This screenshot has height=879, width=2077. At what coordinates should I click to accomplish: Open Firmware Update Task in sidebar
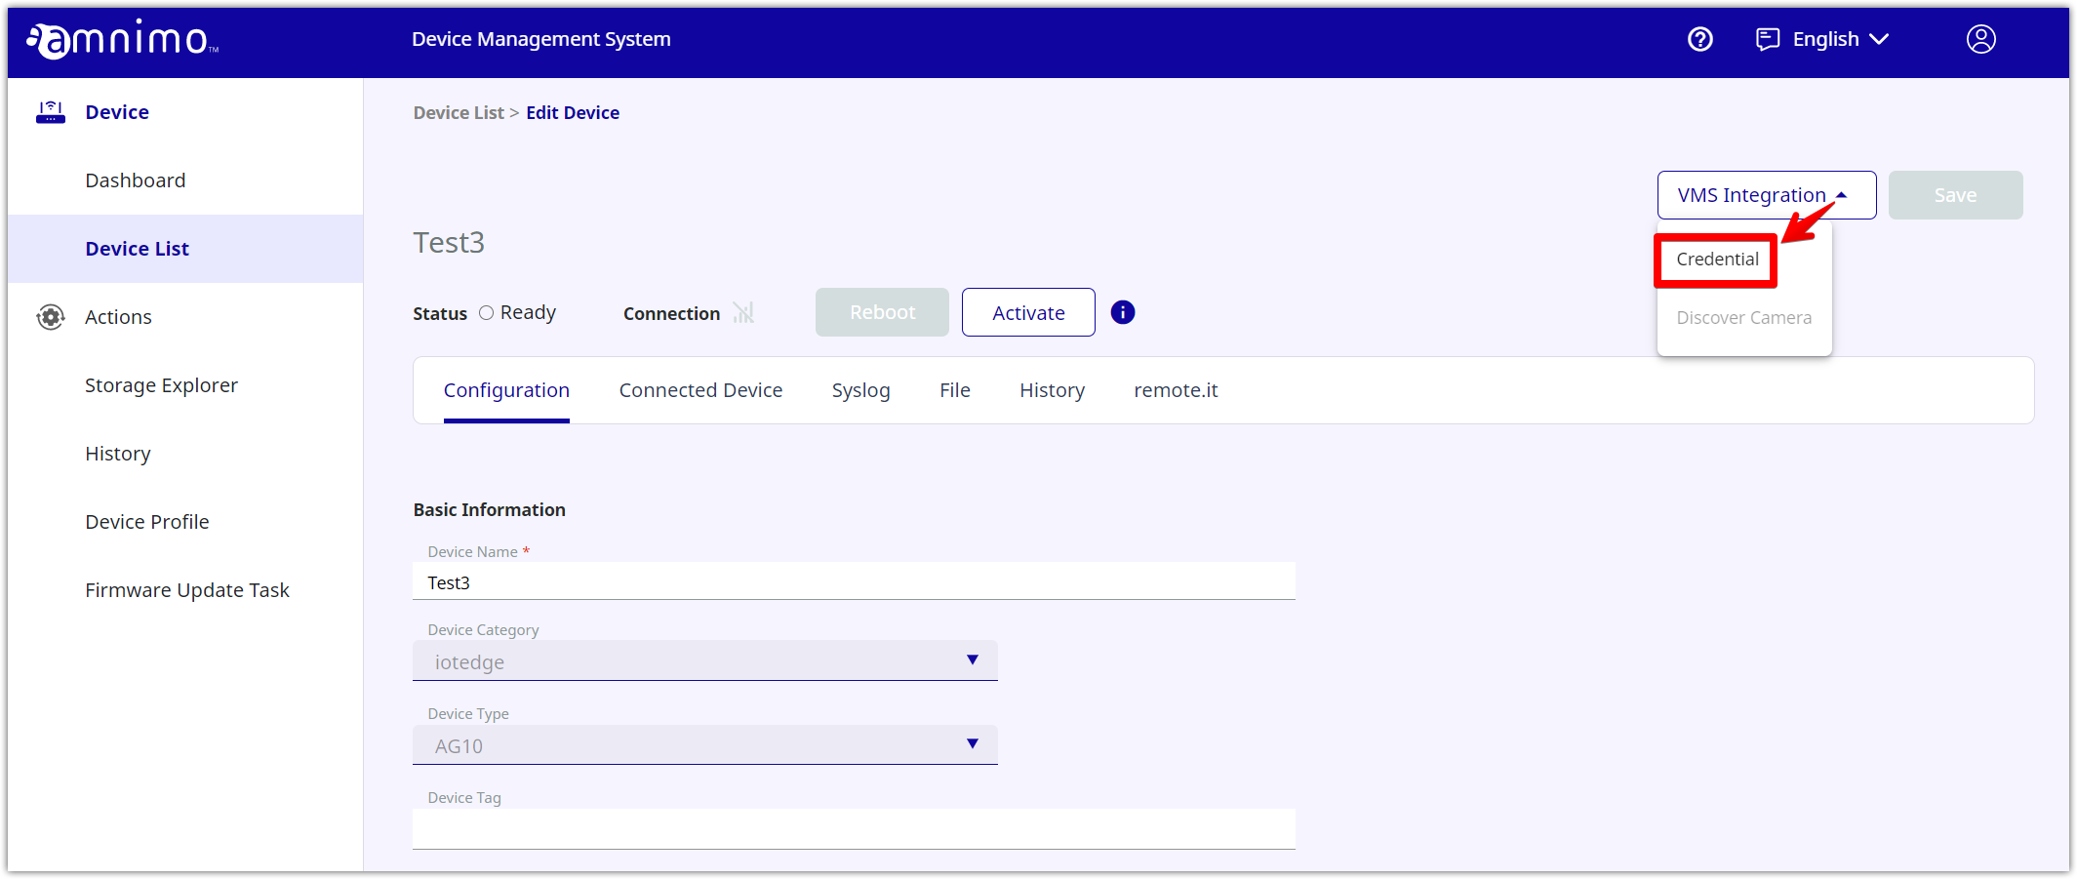pos(187,590)
